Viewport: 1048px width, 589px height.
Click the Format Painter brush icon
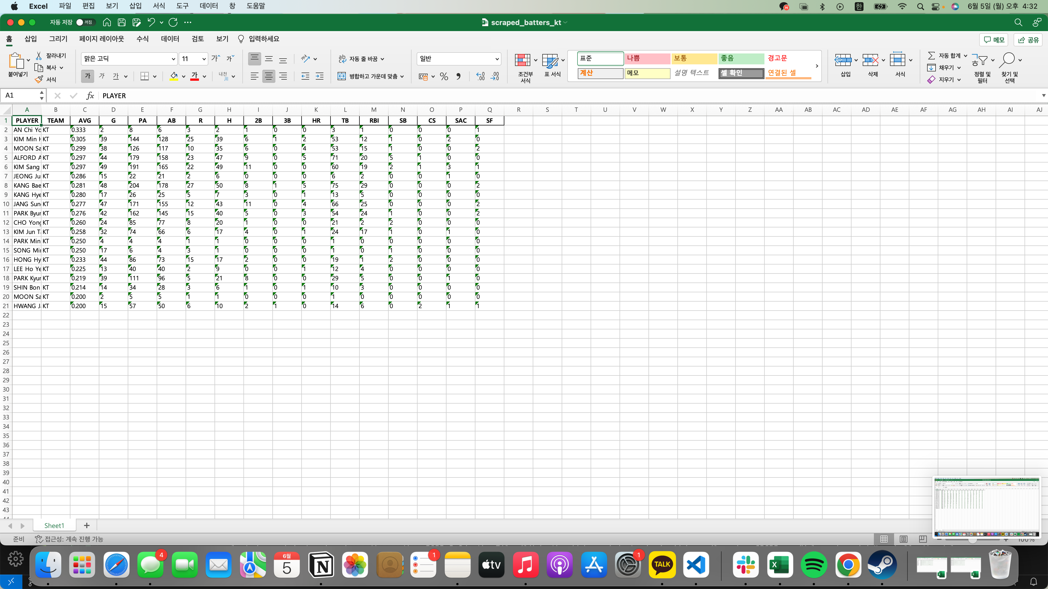(x=39, y=80)
